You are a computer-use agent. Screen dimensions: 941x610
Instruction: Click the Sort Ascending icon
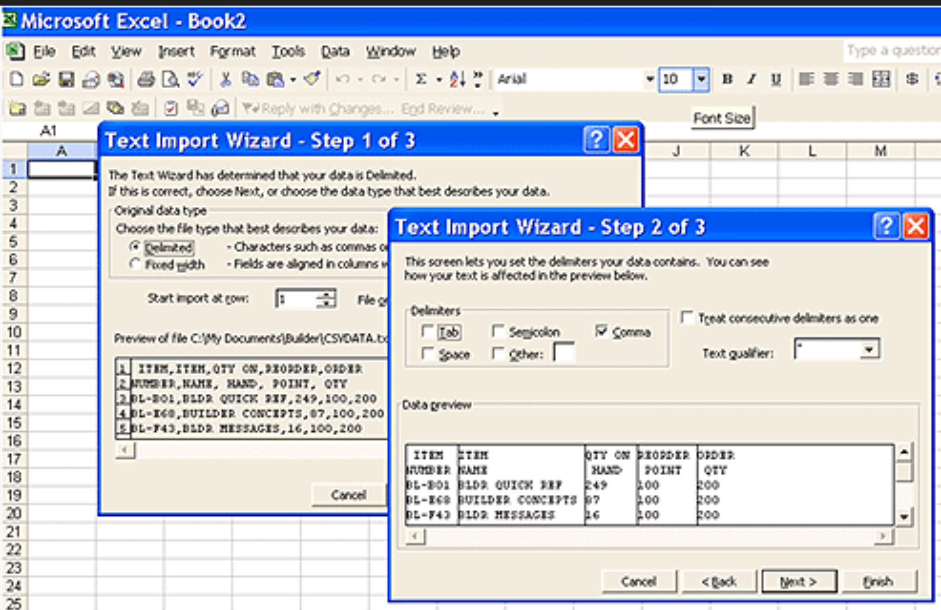point(457,80)
